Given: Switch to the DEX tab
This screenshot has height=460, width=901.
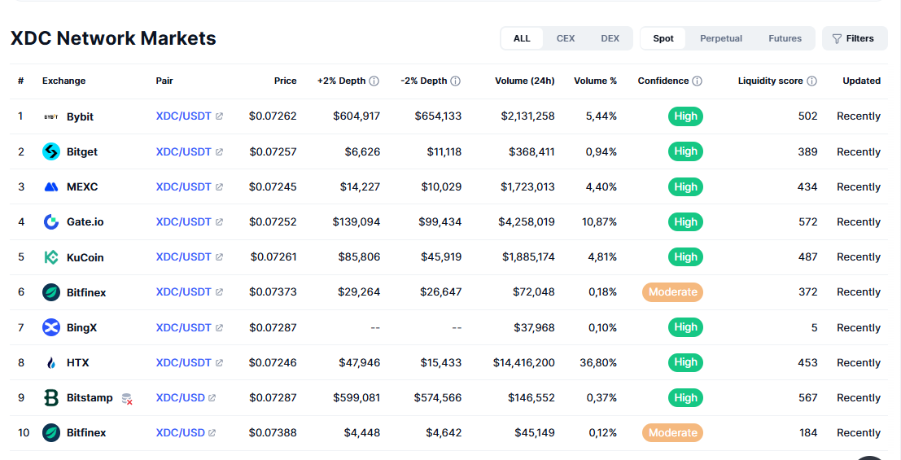Looking at the screenshot, I should point(610,38).
